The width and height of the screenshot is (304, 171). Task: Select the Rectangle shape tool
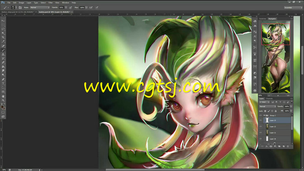coord(3,92)
